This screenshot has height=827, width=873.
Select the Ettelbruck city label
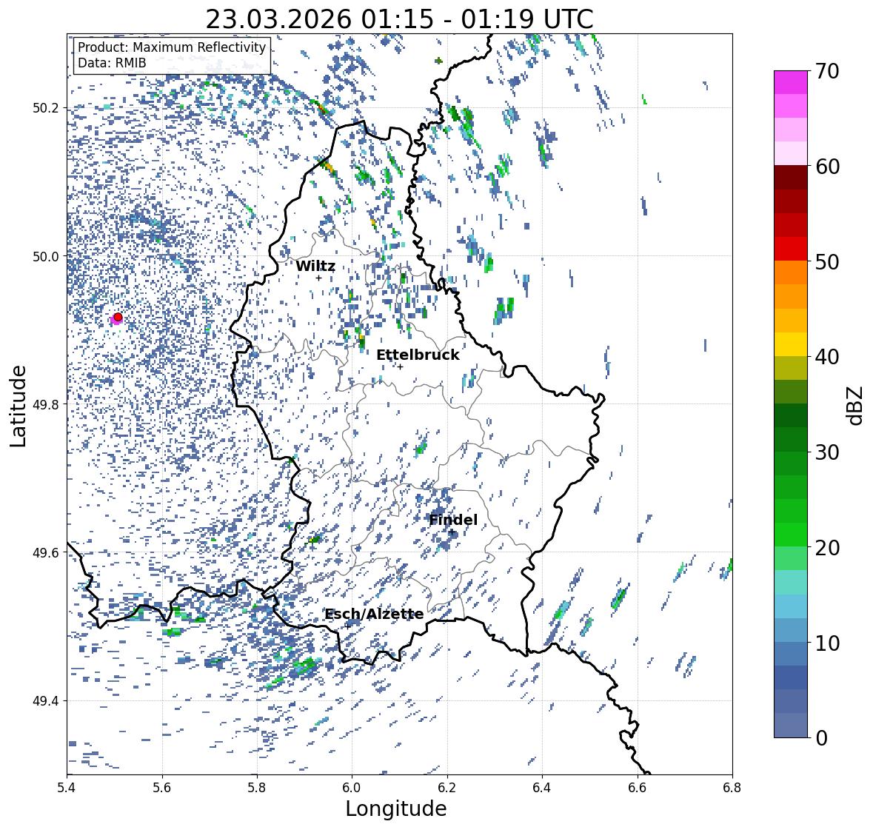418,355
